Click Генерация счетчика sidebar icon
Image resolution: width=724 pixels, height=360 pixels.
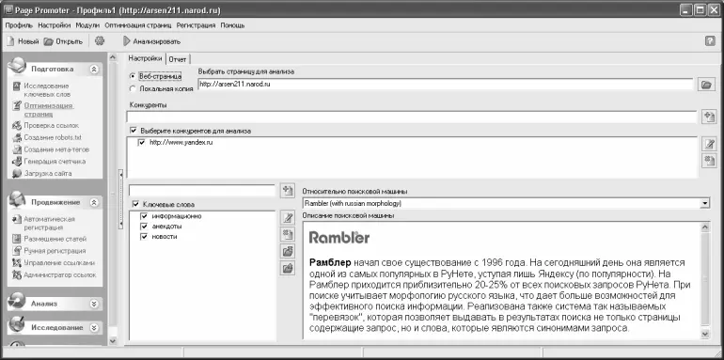[17, 162]
